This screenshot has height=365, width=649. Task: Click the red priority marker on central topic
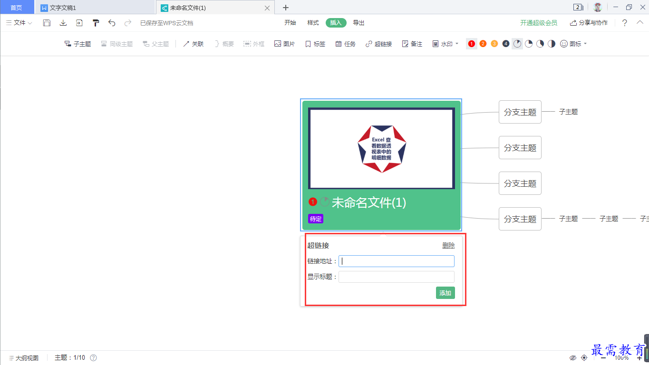[312, 202]
